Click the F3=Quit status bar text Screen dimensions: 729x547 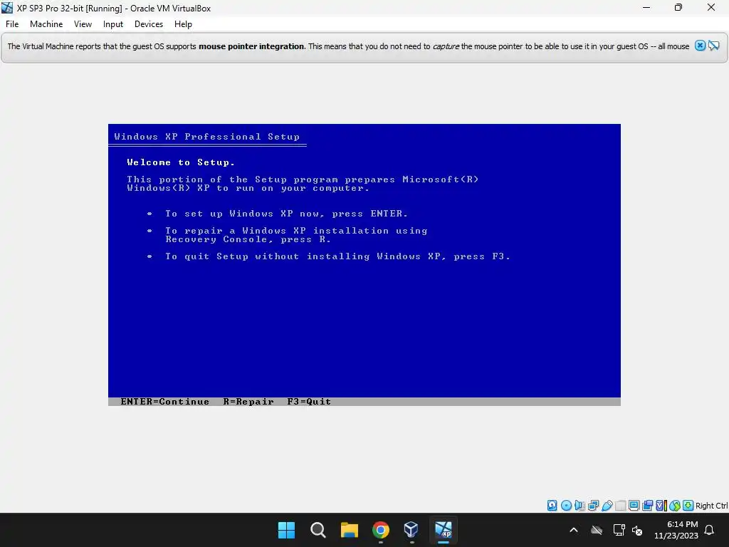coord(309,402)
